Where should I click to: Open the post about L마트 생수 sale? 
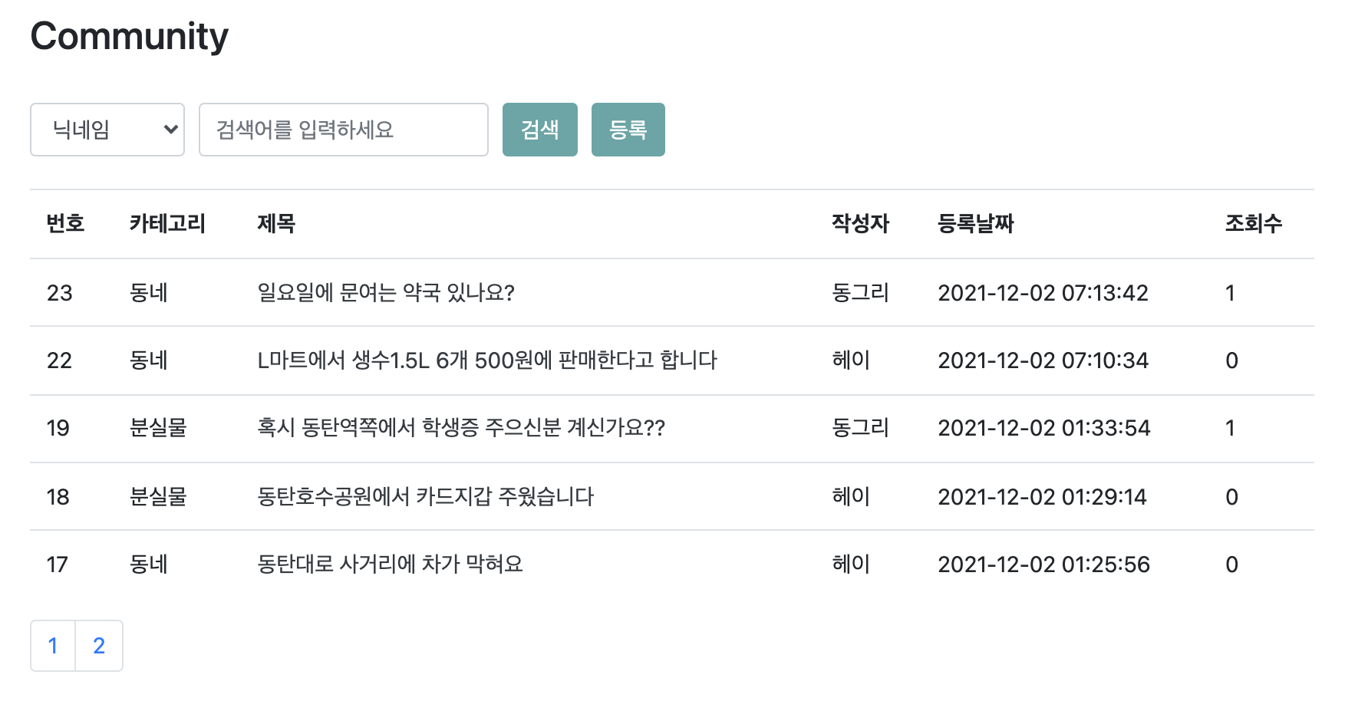tap(488, 360)
